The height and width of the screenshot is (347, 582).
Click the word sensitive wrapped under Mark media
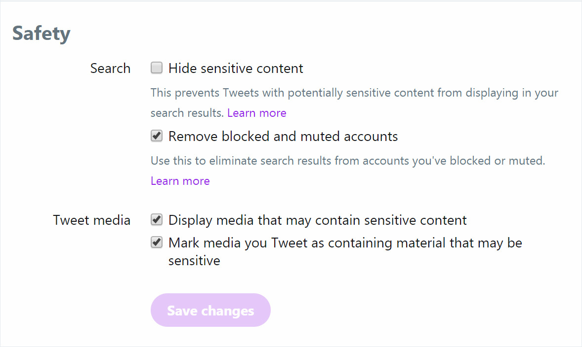click(x=194, y=261)
